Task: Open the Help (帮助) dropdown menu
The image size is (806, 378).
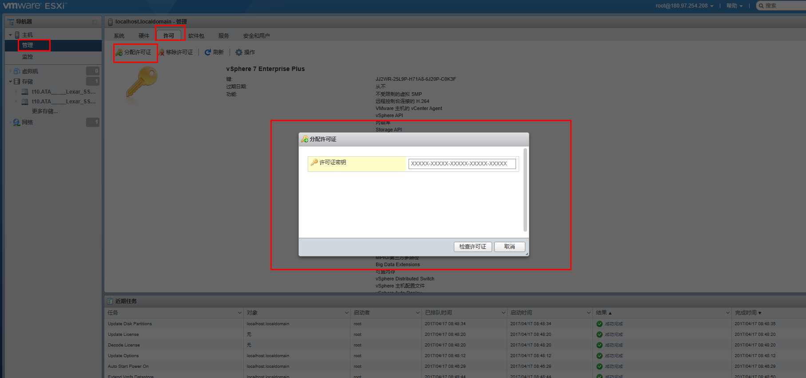Action: pyautogui.click(x=734, y=6)
